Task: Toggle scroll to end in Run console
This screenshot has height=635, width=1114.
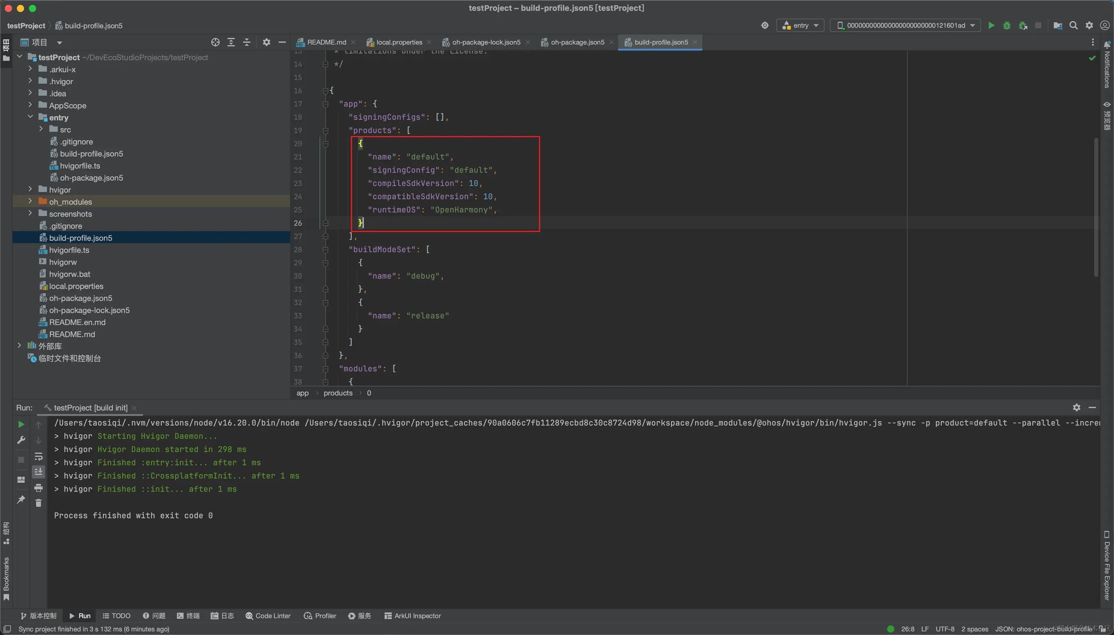Action: coord(38,472)
